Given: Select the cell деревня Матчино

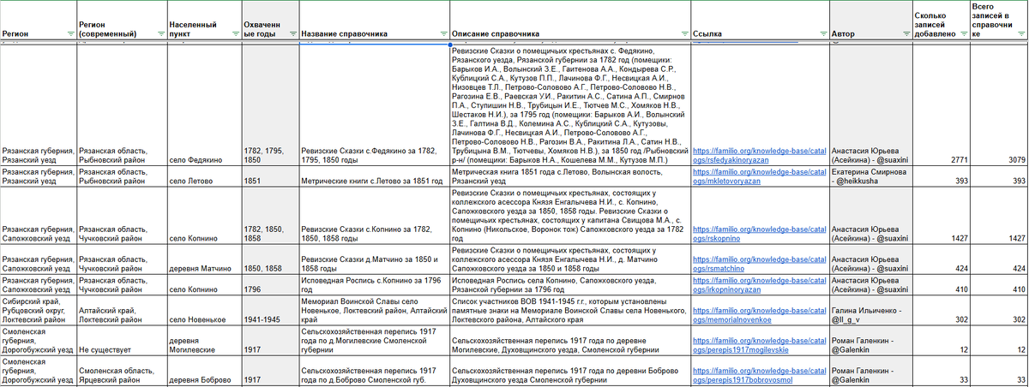Looking at the screenshot, I should click(x=204, y=259).
